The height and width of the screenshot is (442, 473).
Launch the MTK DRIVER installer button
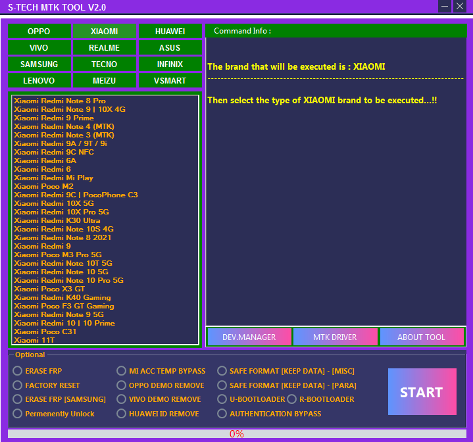click(x=335, y=337)
